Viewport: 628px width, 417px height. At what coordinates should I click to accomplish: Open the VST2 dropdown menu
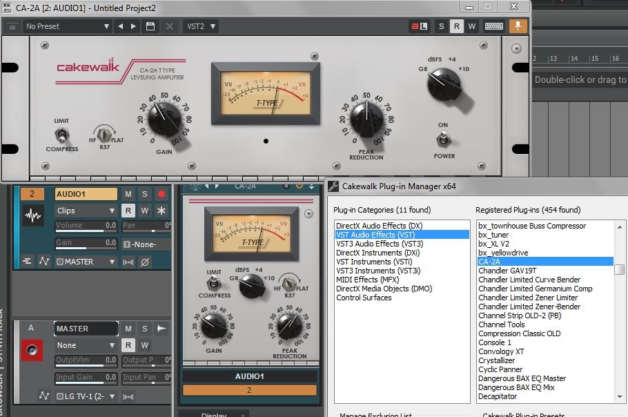coord(201,26)
